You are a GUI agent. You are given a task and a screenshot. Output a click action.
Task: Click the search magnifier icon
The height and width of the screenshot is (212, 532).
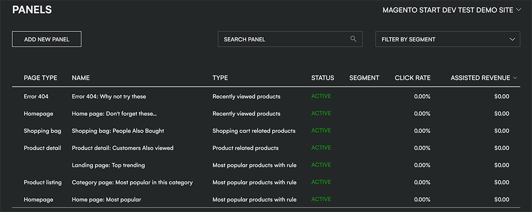[x=354, y=39]
